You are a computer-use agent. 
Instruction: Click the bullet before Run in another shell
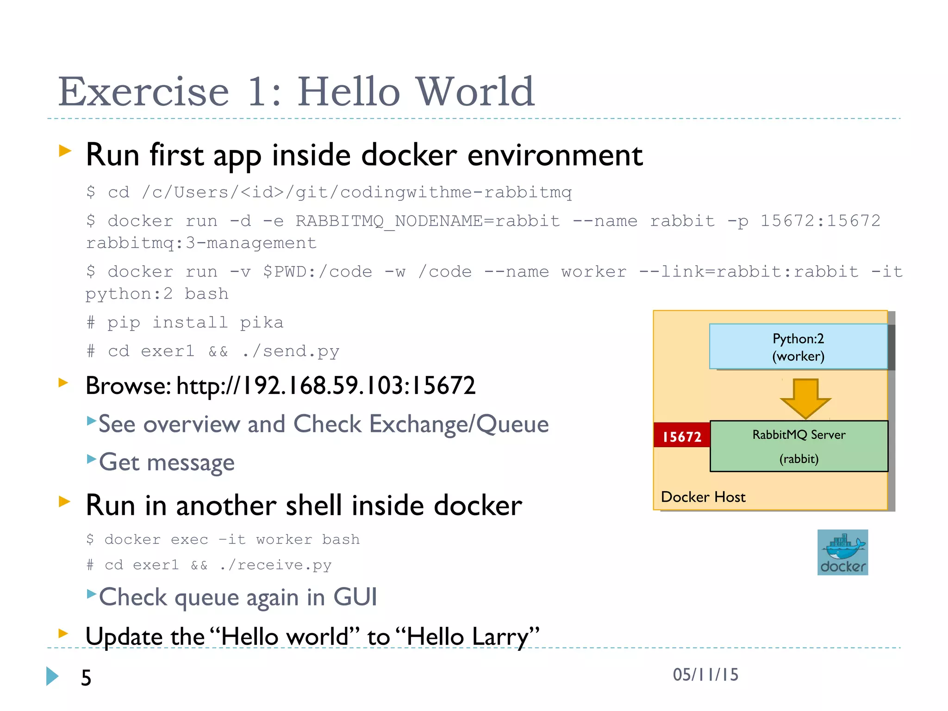64,501
